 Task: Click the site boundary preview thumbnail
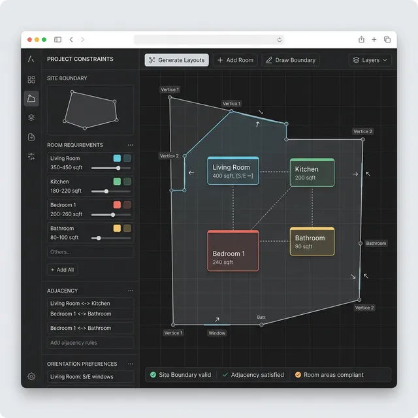pos(90,110)
